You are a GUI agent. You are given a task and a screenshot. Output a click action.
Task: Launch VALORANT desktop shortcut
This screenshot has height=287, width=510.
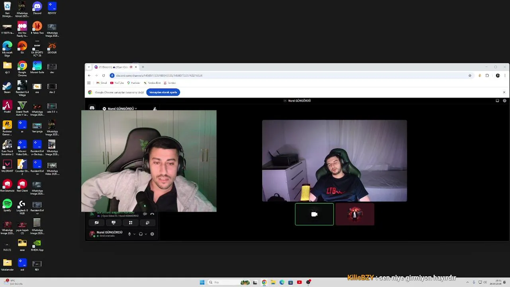tap(7, 166)
